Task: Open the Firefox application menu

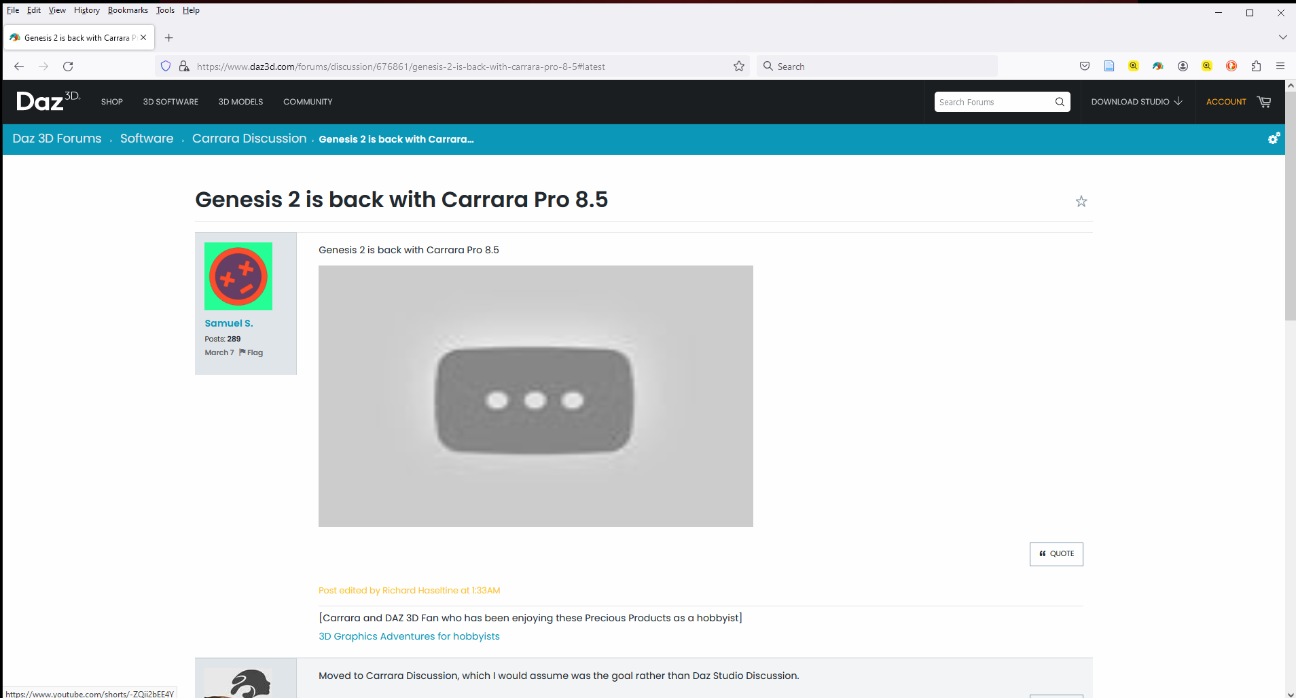Action: pyautogui.click(x=1280, y=66)
